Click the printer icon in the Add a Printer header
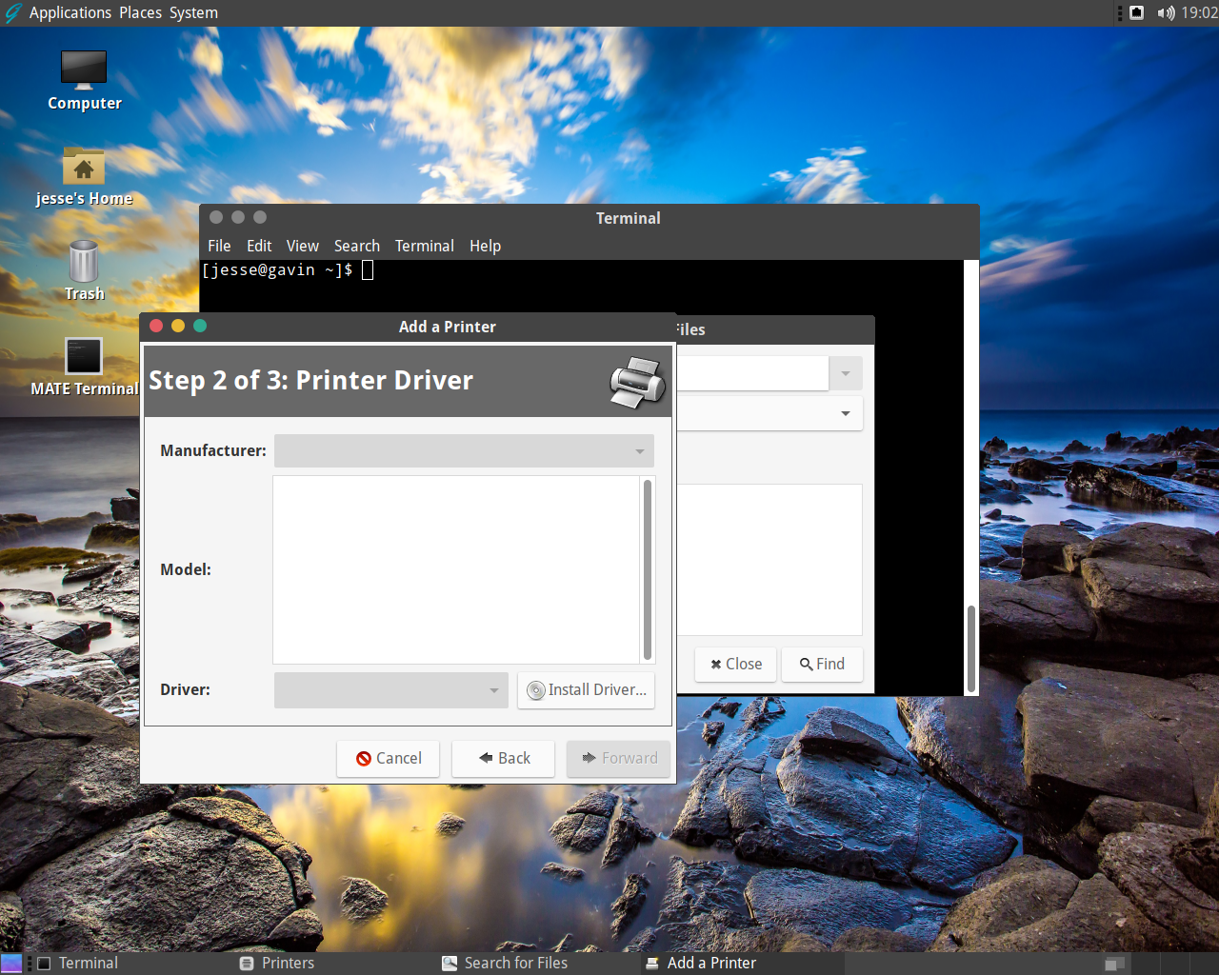 pyautogui.click(x=637, y=381)
